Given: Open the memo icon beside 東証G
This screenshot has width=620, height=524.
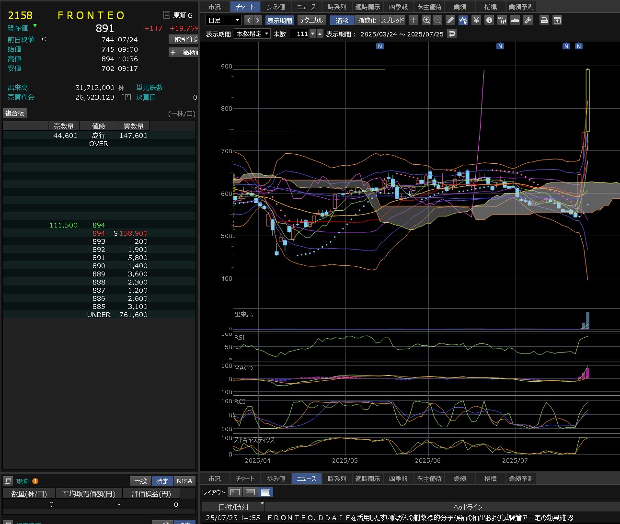Looking at the screenshot, I should (x=166, y=15).
